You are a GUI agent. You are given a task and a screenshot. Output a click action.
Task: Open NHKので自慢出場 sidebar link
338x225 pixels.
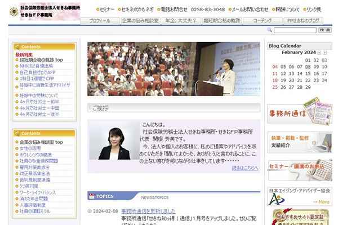click(x=39, y=66)
